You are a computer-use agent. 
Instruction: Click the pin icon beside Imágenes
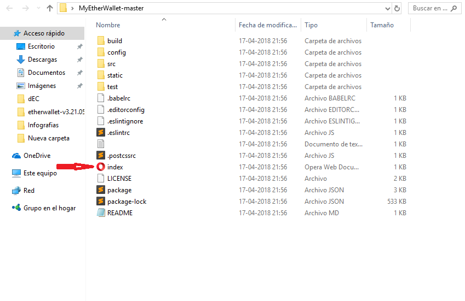click(79, 86)
